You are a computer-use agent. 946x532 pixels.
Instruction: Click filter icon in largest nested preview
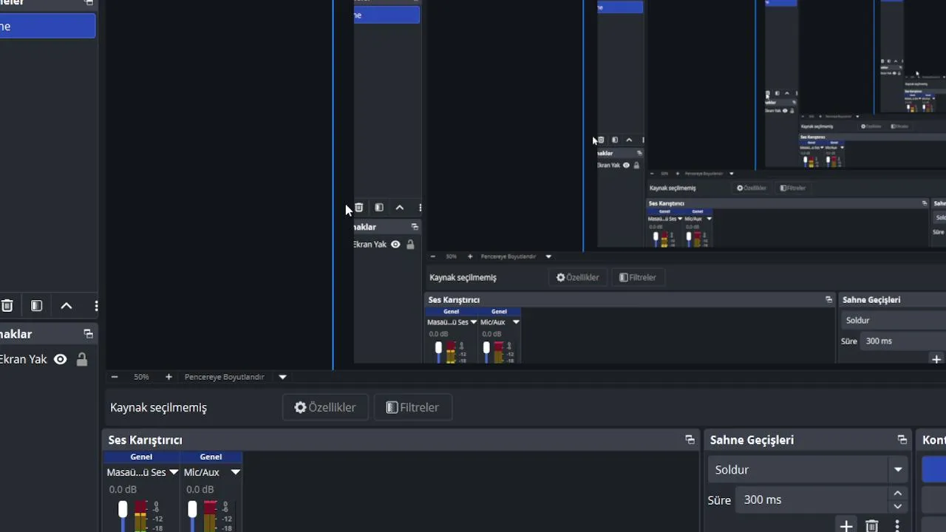click(379, 208)
